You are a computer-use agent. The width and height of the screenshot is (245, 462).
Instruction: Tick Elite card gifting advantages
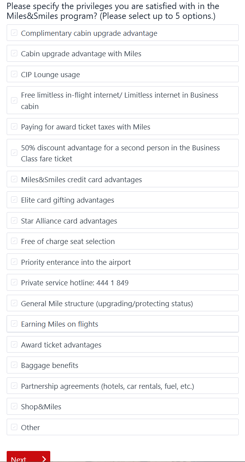click(x=15, y=200)
